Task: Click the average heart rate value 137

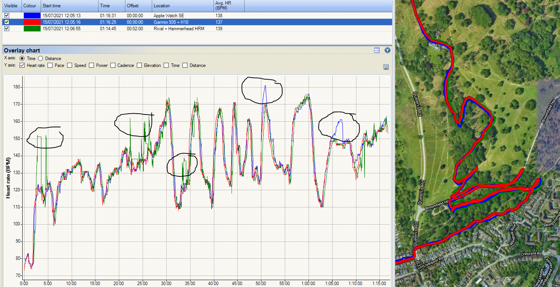Action: [x=219, y=22]
